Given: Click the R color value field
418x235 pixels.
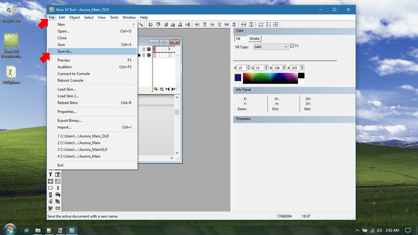Looking at the screenshot, I should [241, 68].
